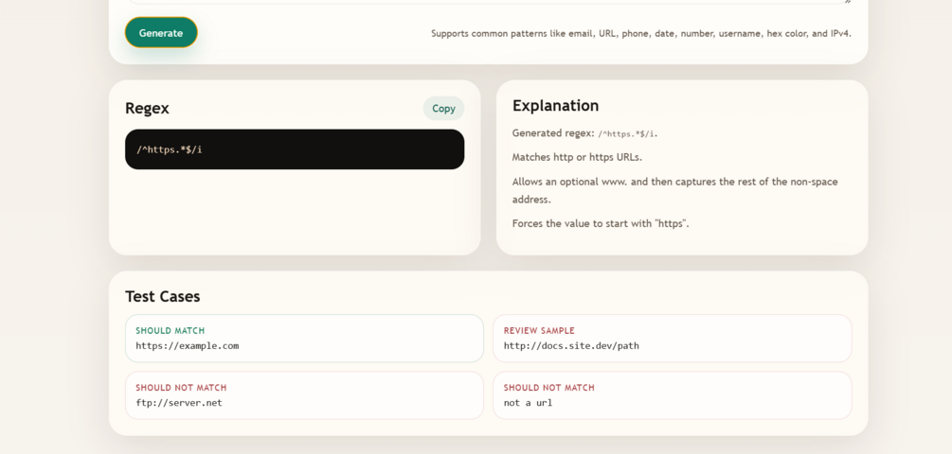Click SHOULD NOT MATCH label above ftp://server.net
This screenshot has height=454, width=952.
pos(181,388)
